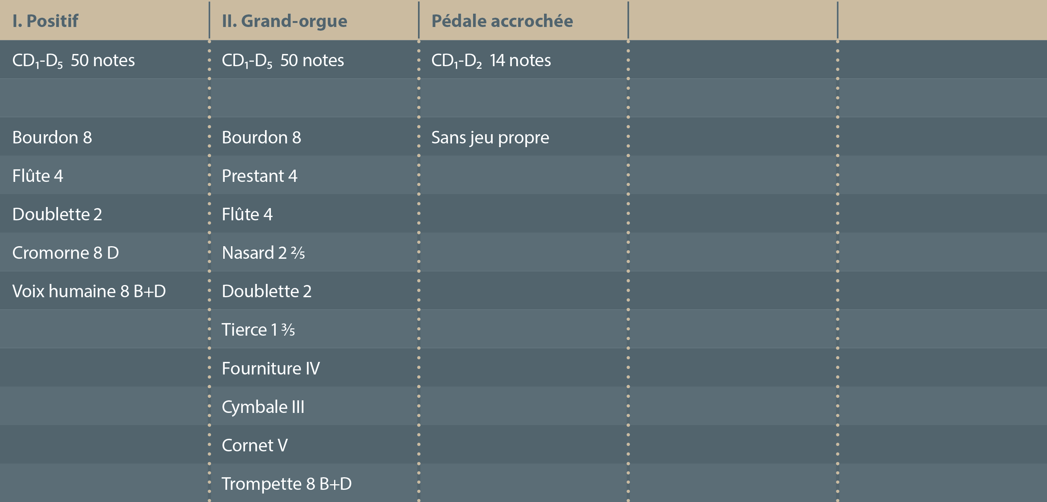Select the "Voix humaine 8 B+D" entry

click(x=89, y=291)
